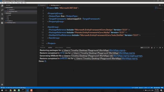
Task: Open the Extensions view in activity bar
Action: pos(2,23)
